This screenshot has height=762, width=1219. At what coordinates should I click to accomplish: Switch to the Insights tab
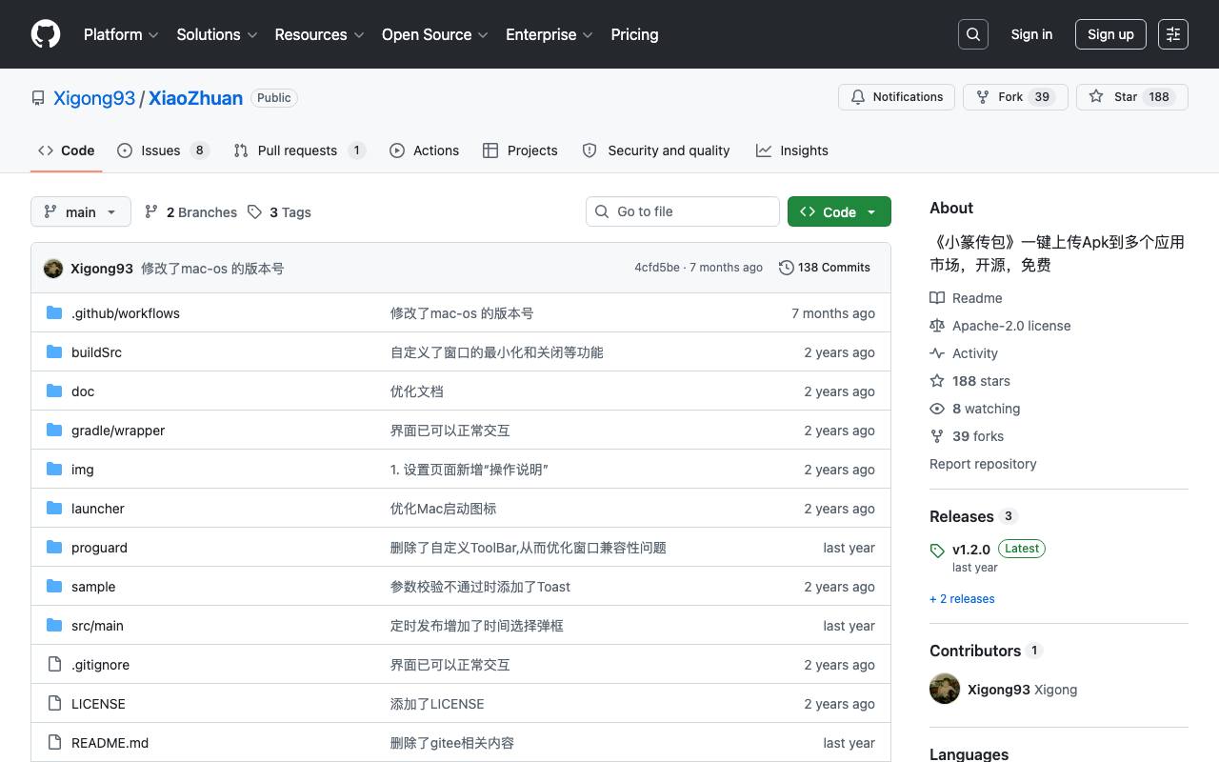(x=792, y=150)
